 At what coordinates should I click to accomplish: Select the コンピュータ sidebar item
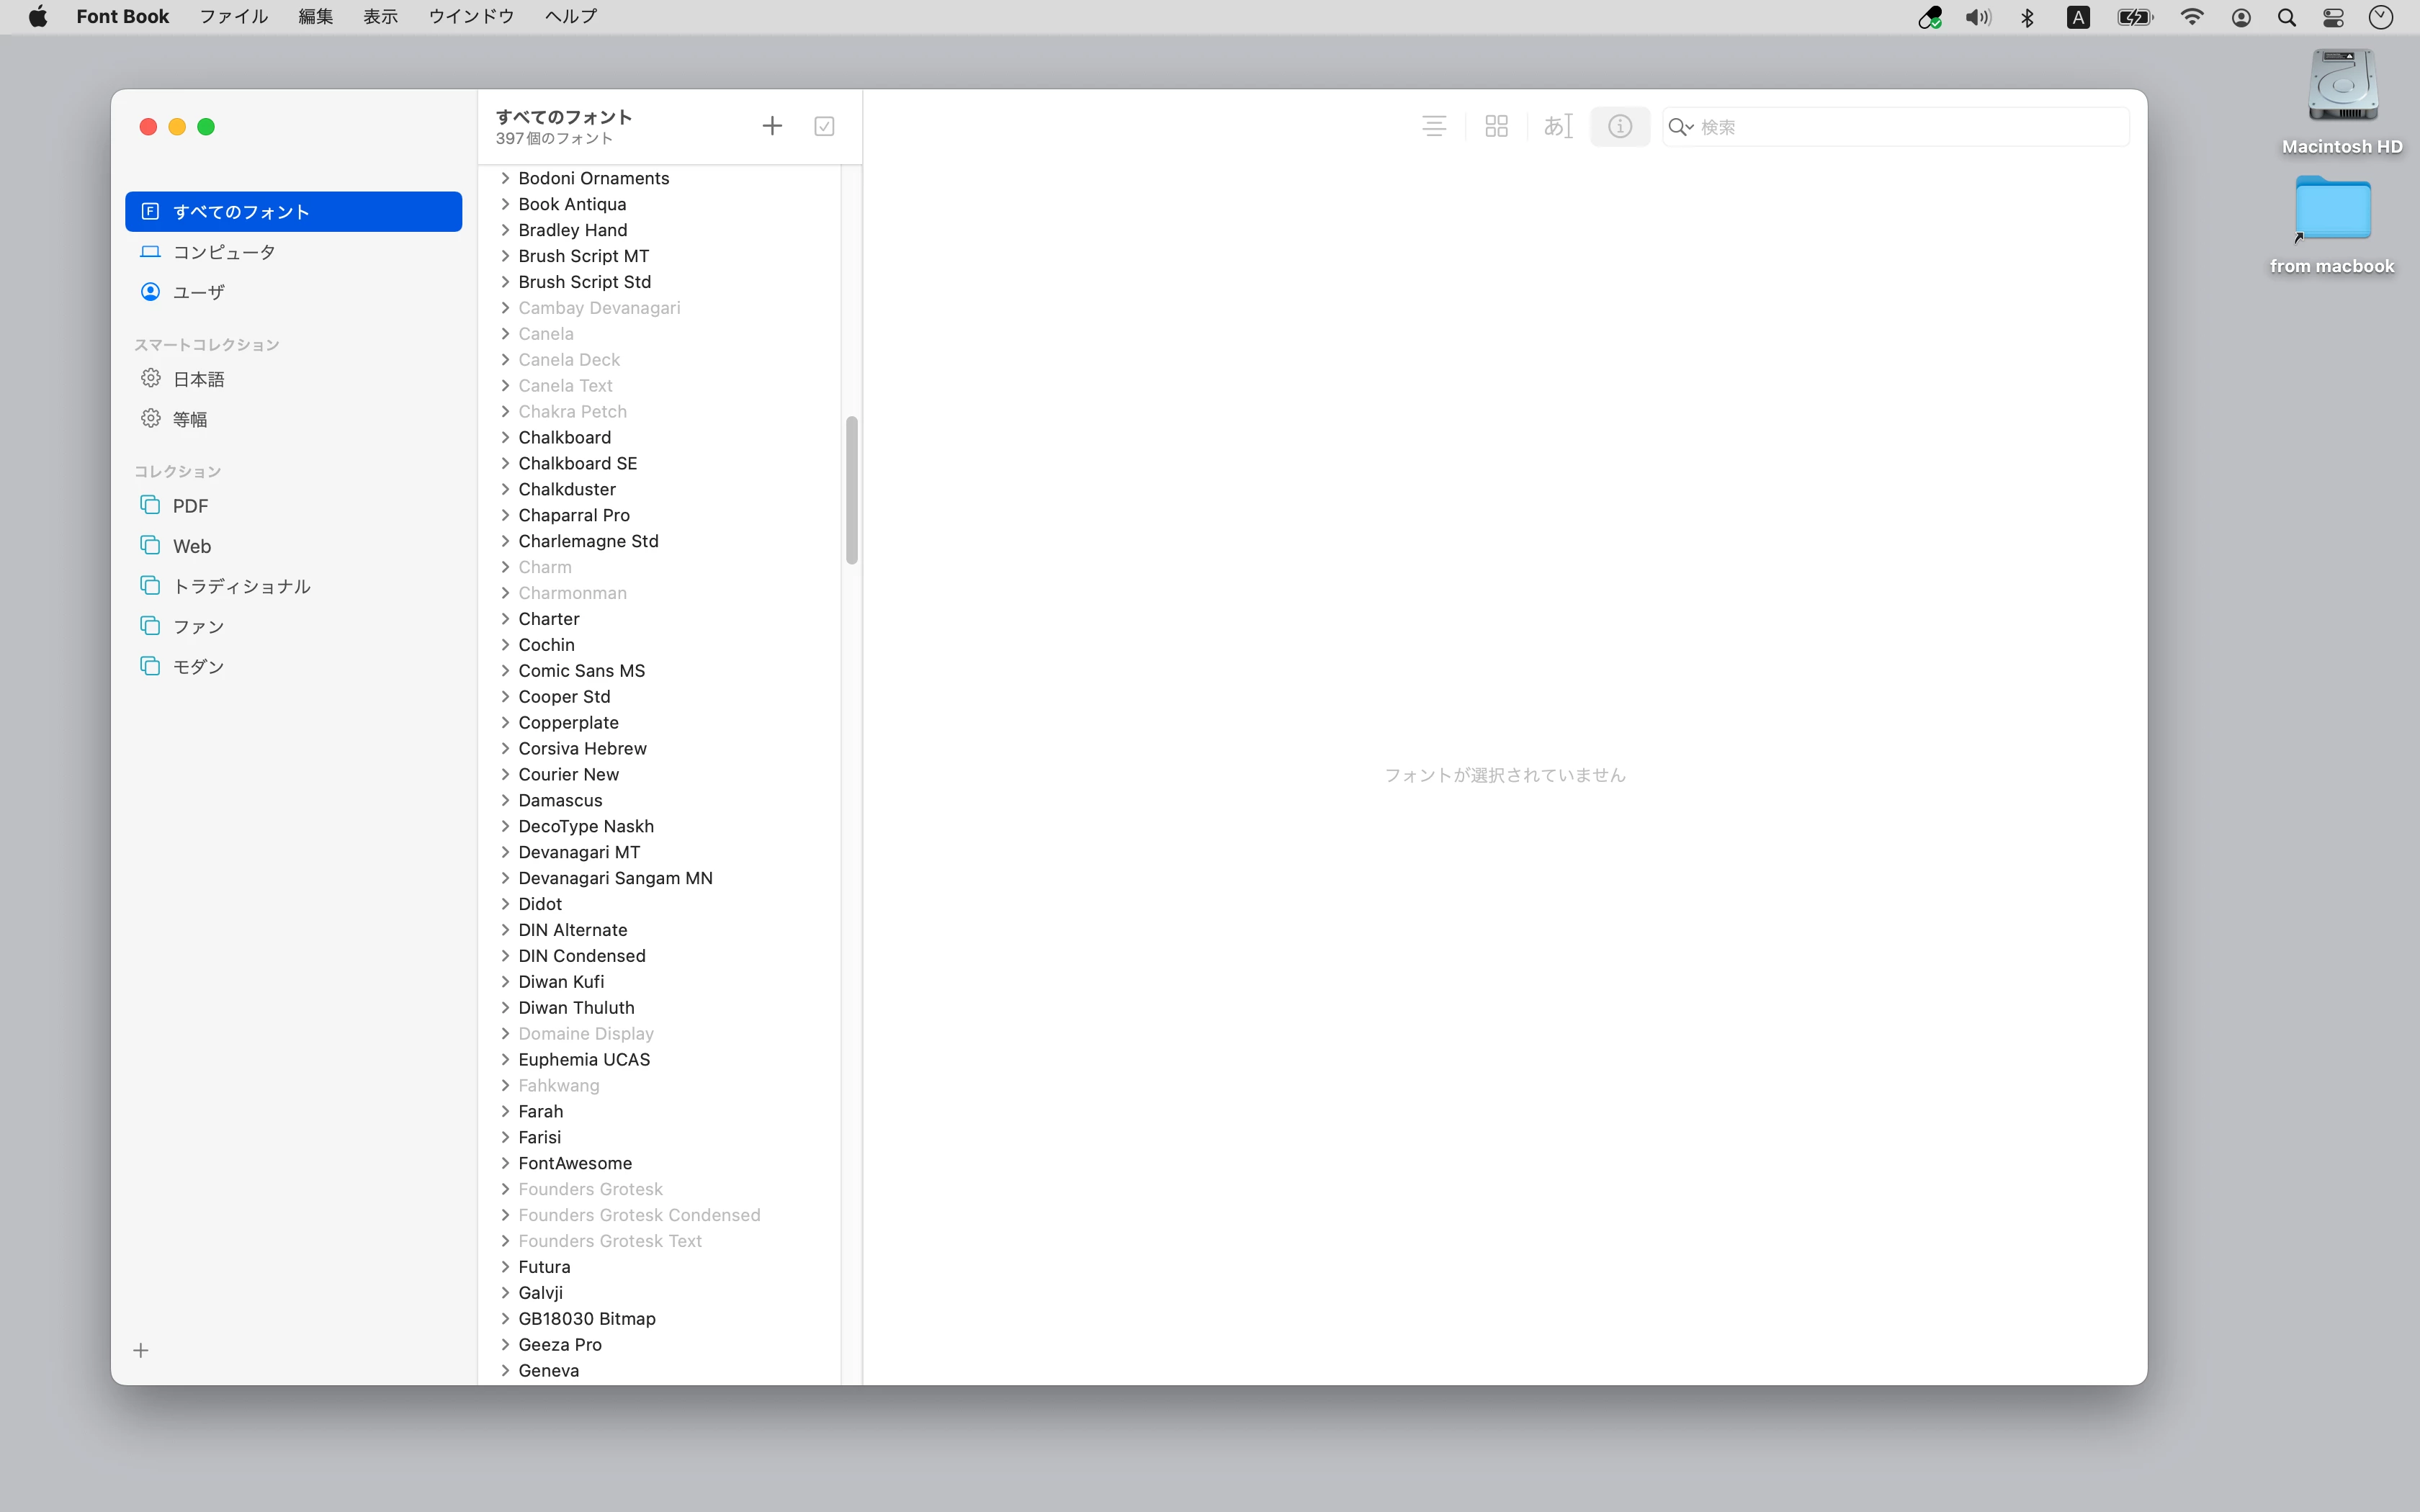tap(224, 252)
